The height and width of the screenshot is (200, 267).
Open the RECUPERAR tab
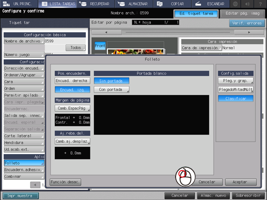(96, 4)
